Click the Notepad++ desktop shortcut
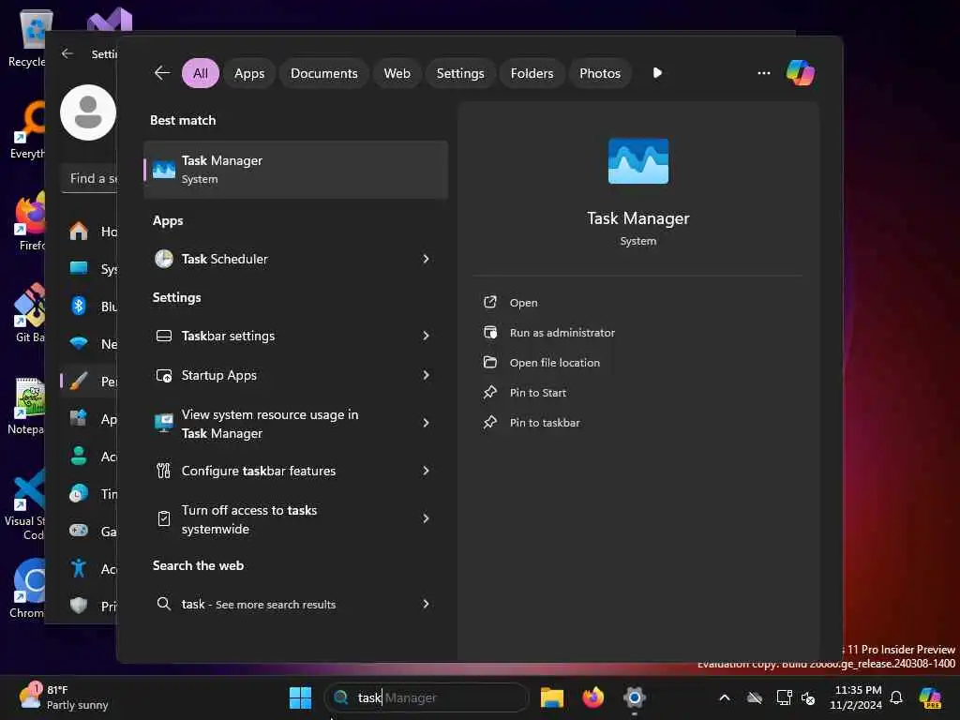 (x=27, y=405)
